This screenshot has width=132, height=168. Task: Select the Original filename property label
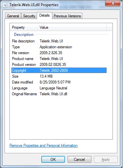24,94
